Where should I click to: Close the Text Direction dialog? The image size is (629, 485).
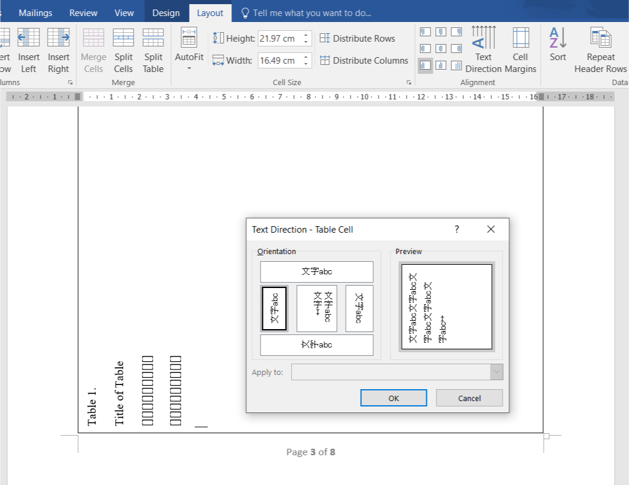click(491, 229)
